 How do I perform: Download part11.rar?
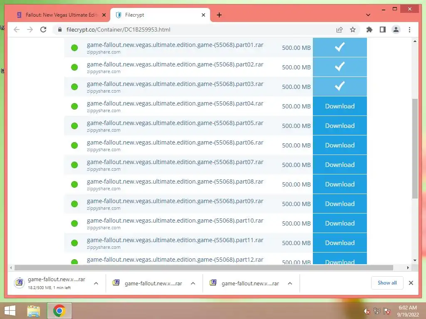click(339, 243)
